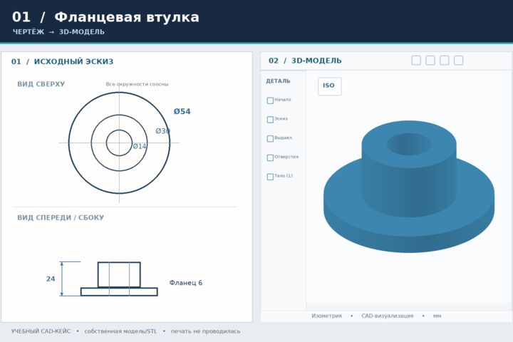
Task: Click the Ø14 diameter label
Action: click(x=140, y=146)
